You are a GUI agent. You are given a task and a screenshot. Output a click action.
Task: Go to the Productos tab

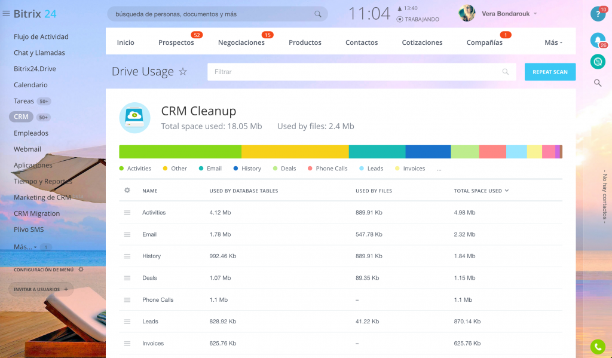click(x=305, y=42)
